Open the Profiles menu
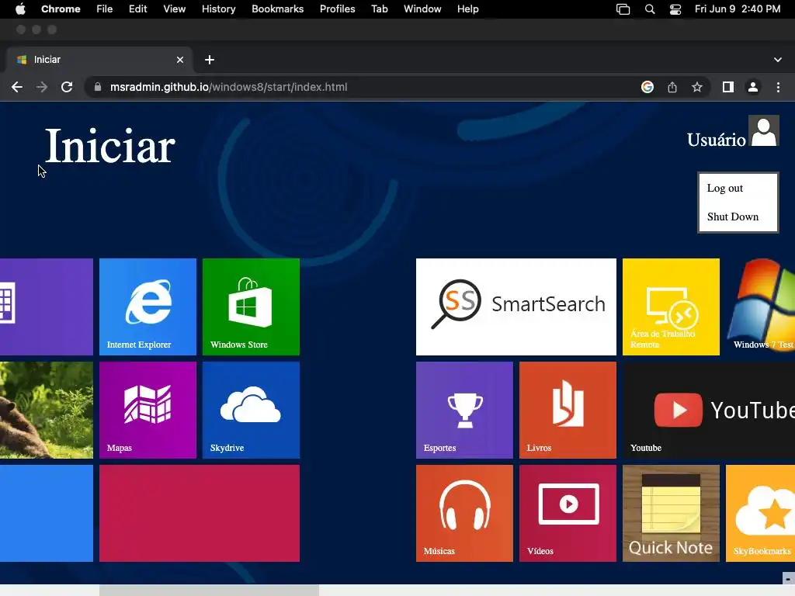Viewport: 795px width, 596px height. 337,9
